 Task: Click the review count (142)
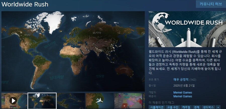coord(193,79)
